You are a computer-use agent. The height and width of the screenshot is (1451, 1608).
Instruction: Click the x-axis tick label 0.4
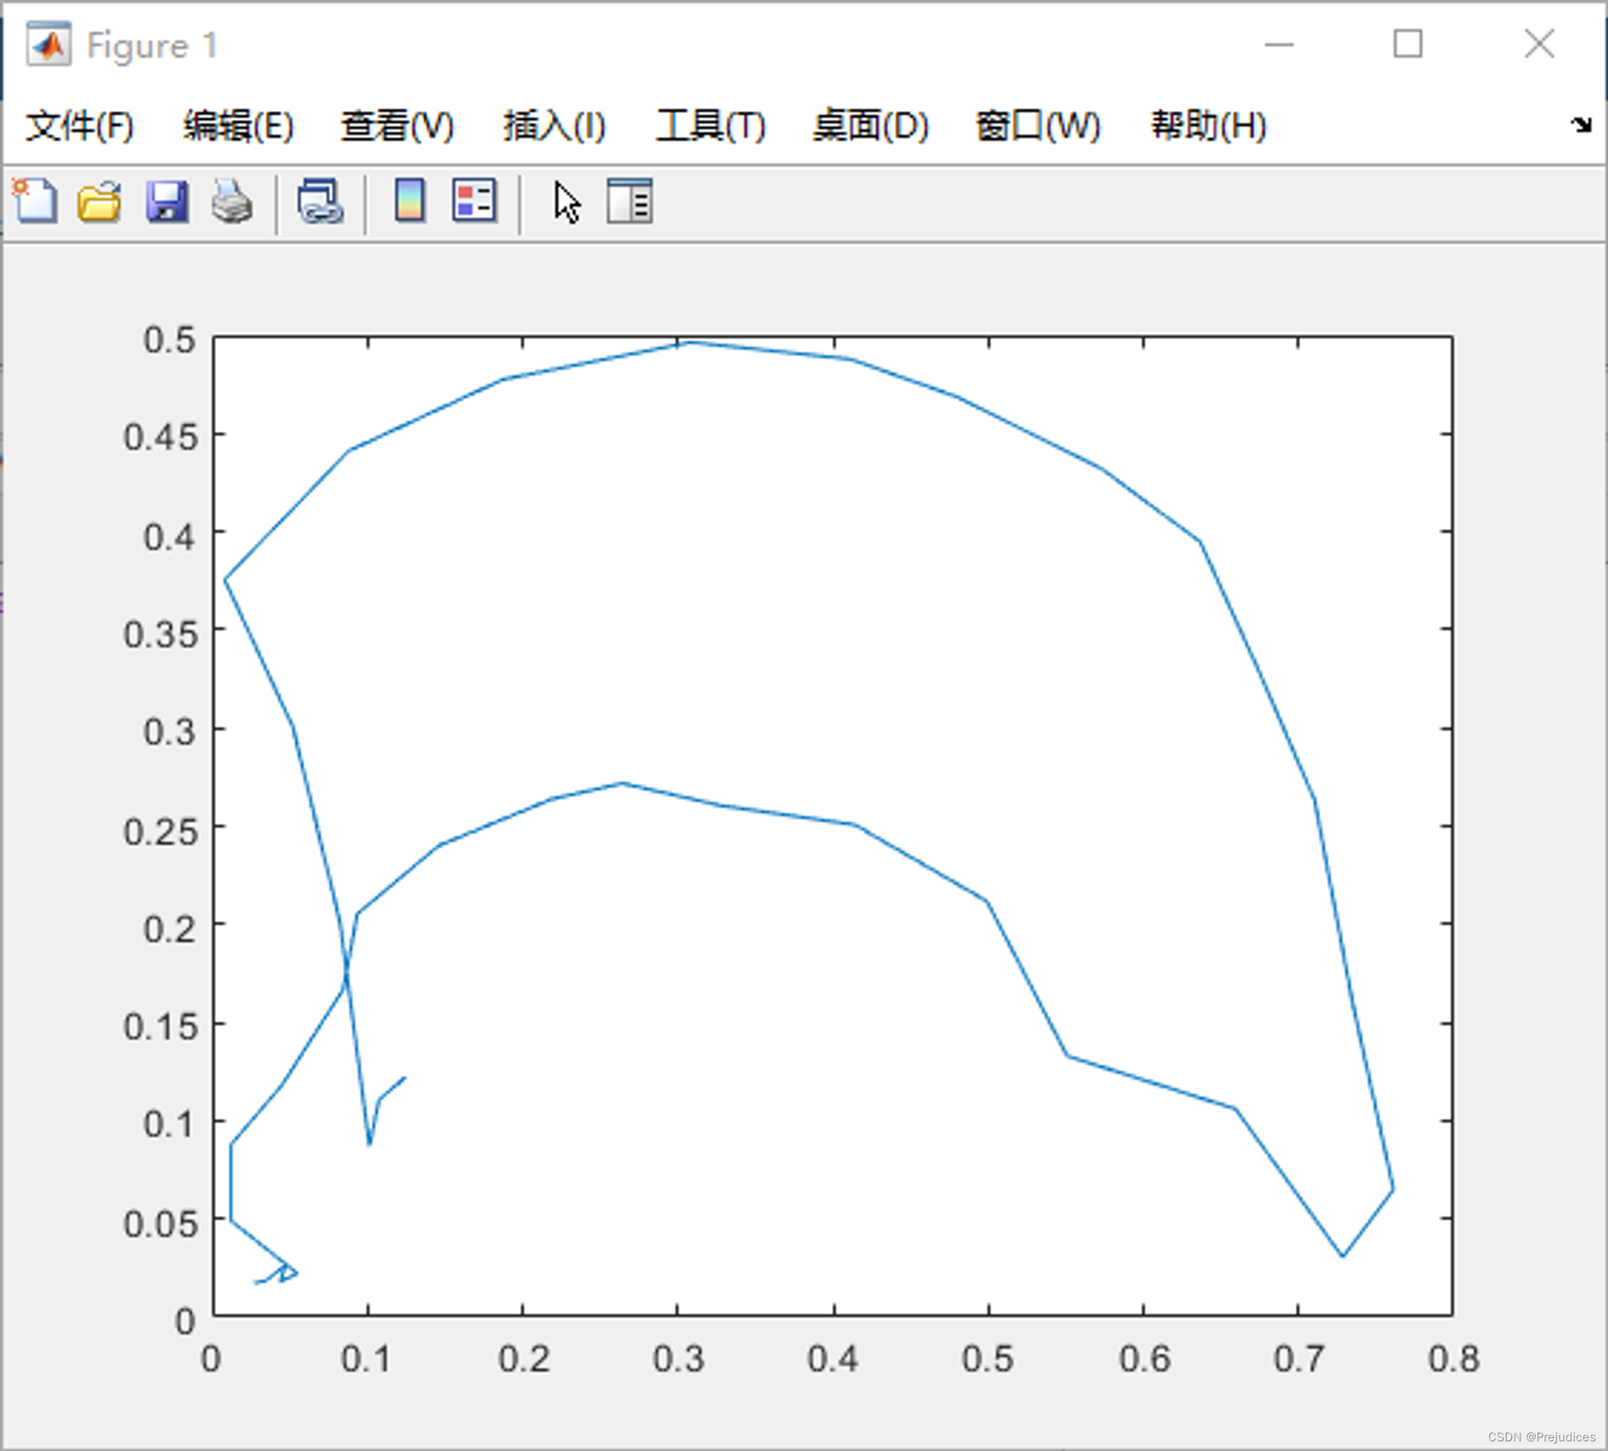[x=833, y=1359]
